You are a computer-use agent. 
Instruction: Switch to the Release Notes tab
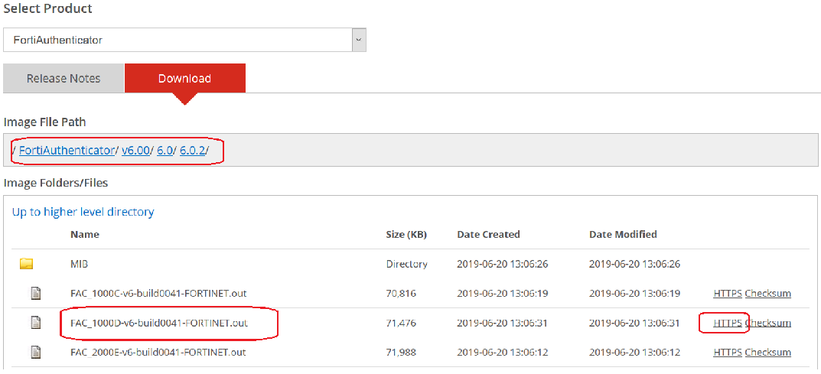(x=64, y=79)
